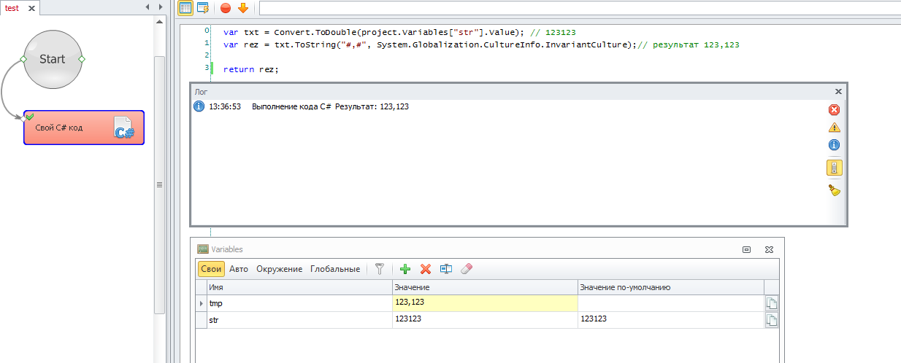Click the orange down arrow step icon
This screenshot has width=901, height=363.
(243, 8)
